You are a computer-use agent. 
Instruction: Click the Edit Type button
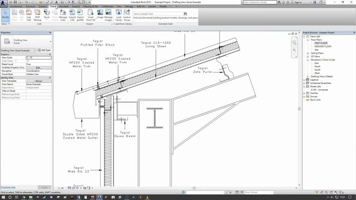(44, 51)
